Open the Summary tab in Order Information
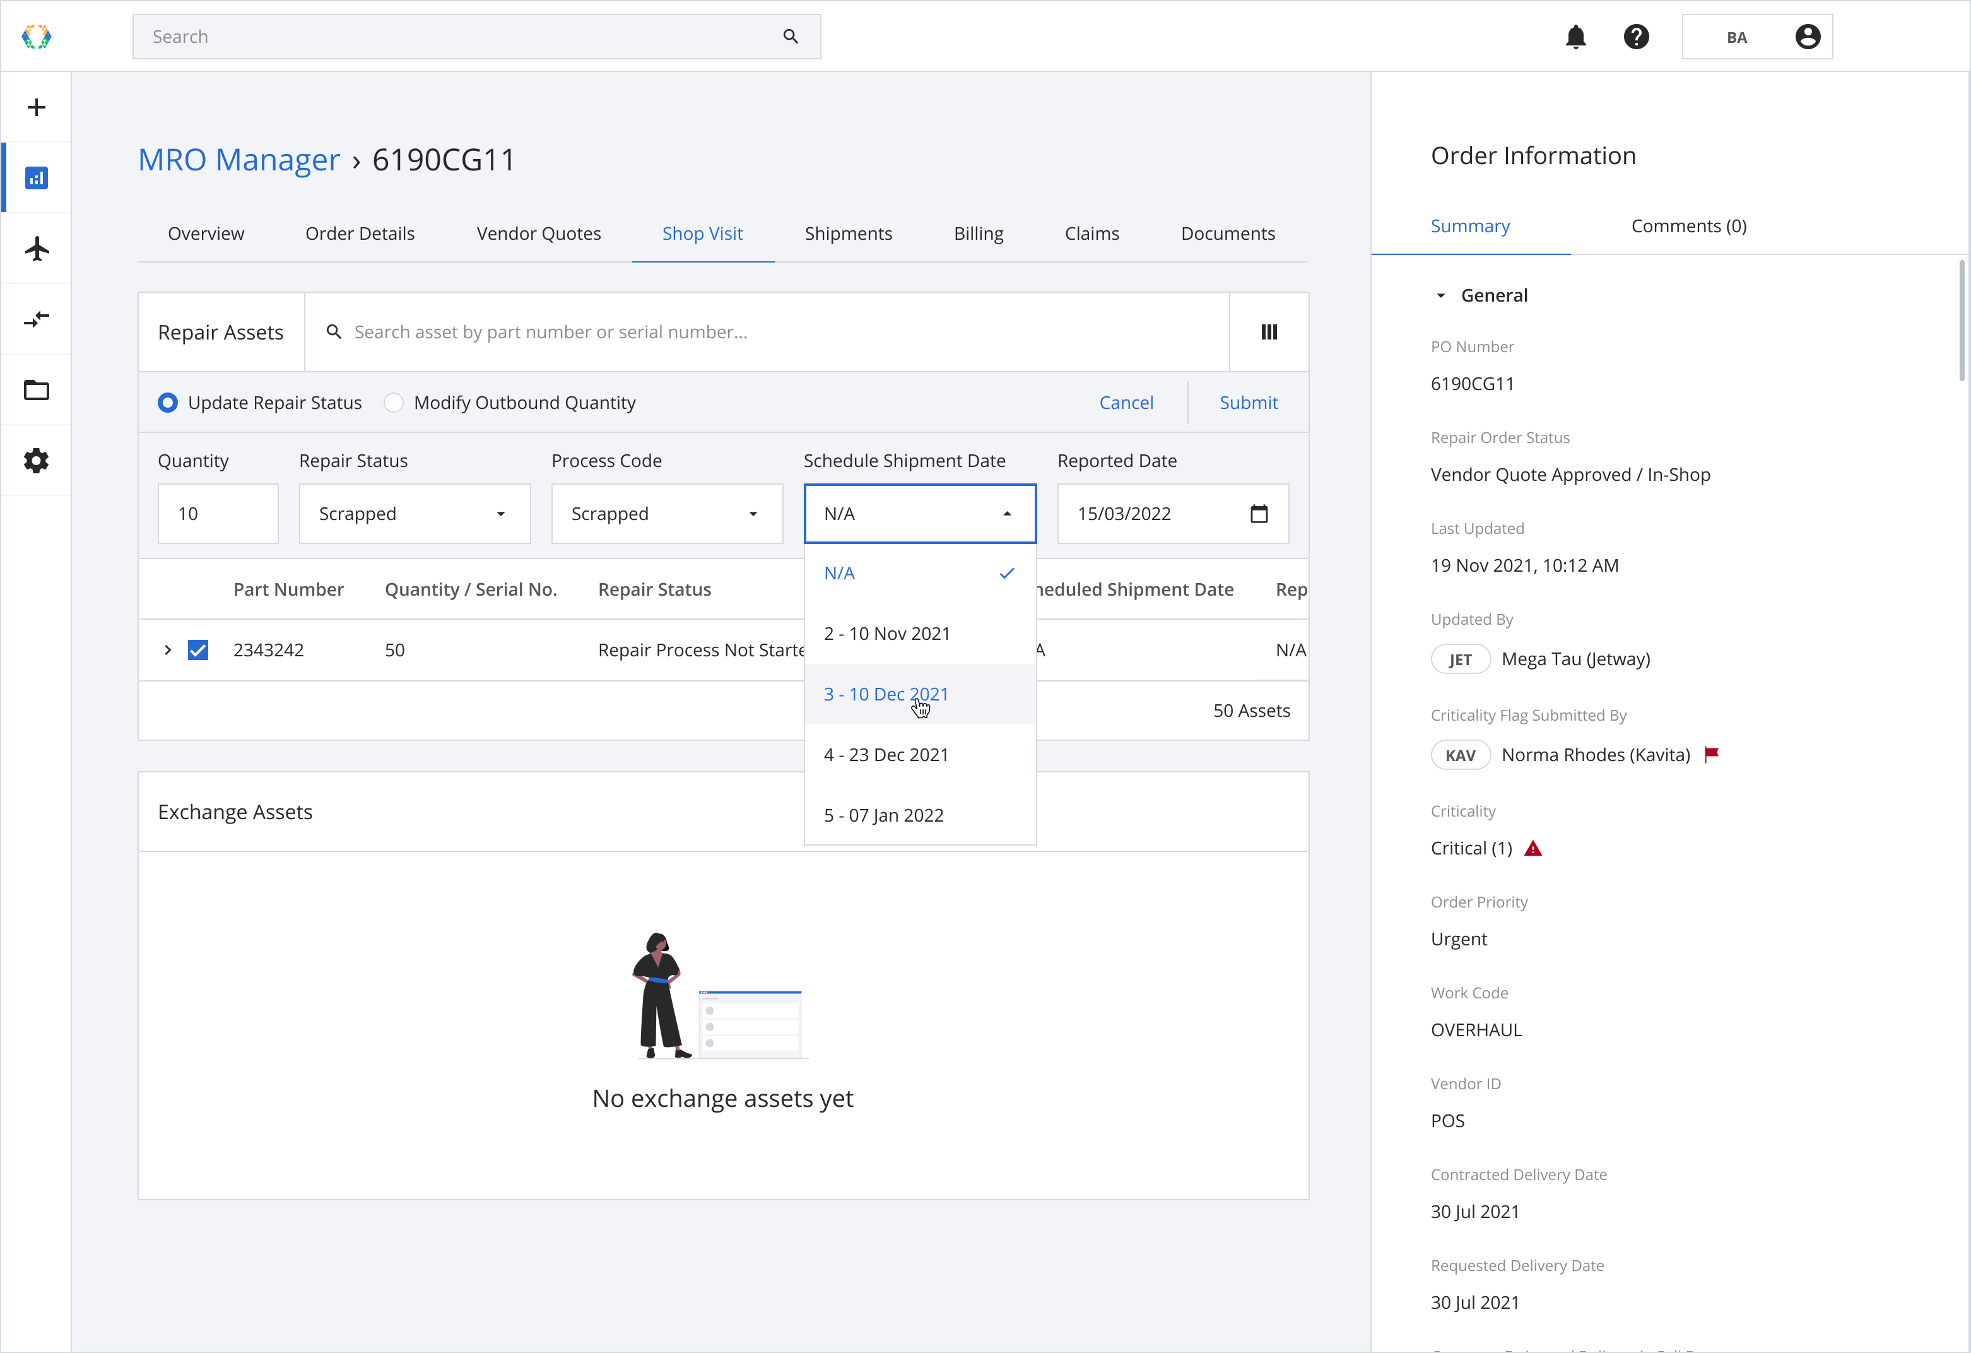This screenshot has height=1353, width=1971. [1470, 226]
